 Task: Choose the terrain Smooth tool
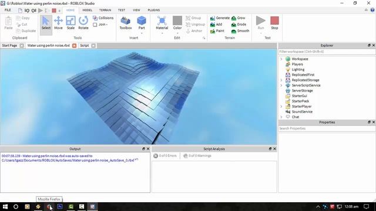(x=240, y=31)
